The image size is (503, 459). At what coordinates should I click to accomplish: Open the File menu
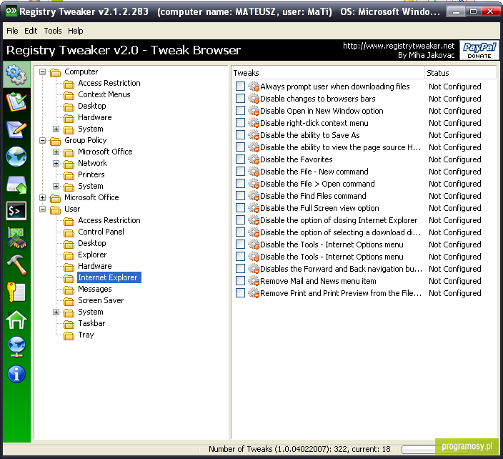coord(12,31)
